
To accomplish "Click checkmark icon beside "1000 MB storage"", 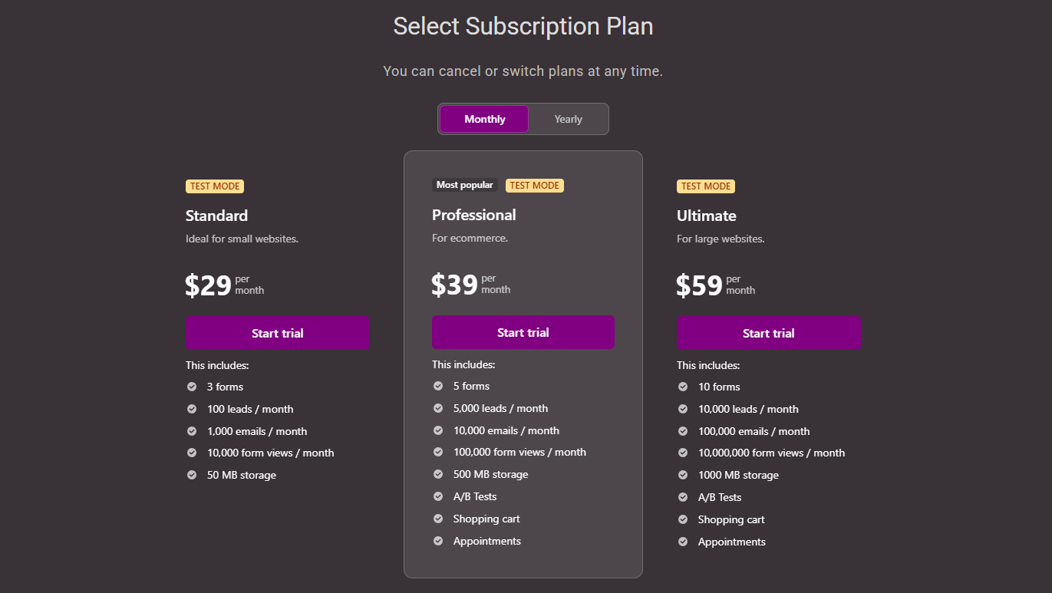I will coord(683,475).
